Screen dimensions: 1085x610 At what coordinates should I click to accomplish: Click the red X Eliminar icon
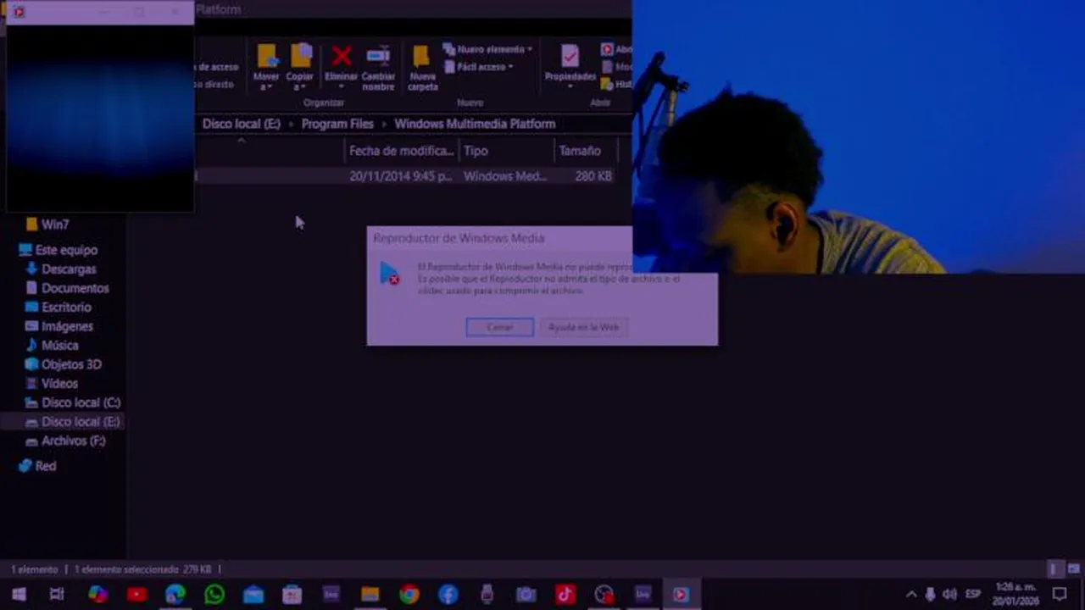[x=342, y=57]
